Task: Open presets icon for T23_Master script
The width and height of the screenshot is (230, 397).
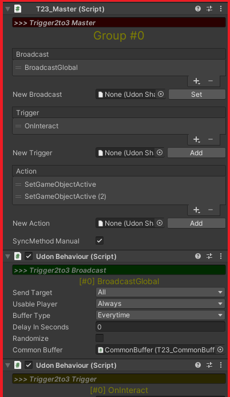Action: pyautogui.click(x=209, y=9)
